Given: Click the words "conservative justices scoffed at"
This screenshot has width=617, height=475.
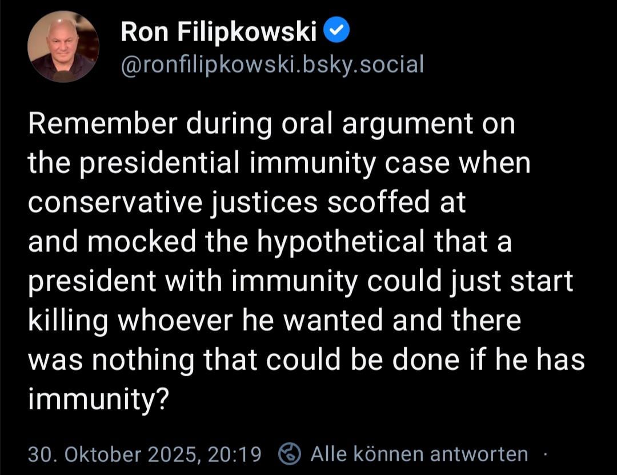Looking at the screenshot, I should [x=247, y=203].
